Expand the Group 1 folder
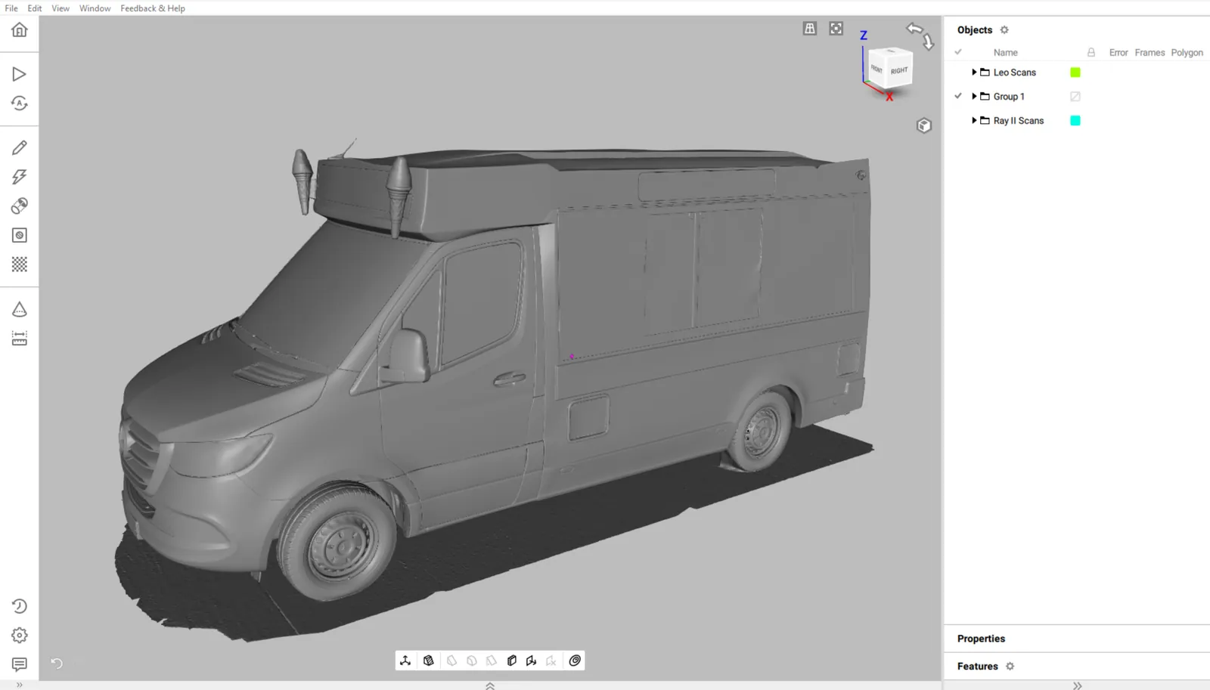Viewport: 1210px width, 690px height. coord(974,97)
